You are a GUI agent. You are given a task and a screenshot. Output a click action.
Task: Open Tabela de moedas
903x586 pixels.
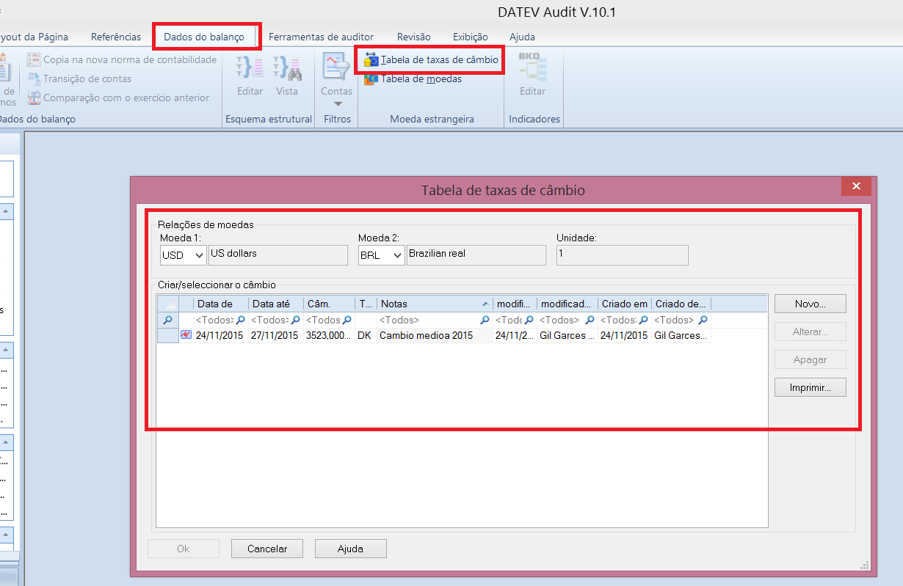point(413,78)
